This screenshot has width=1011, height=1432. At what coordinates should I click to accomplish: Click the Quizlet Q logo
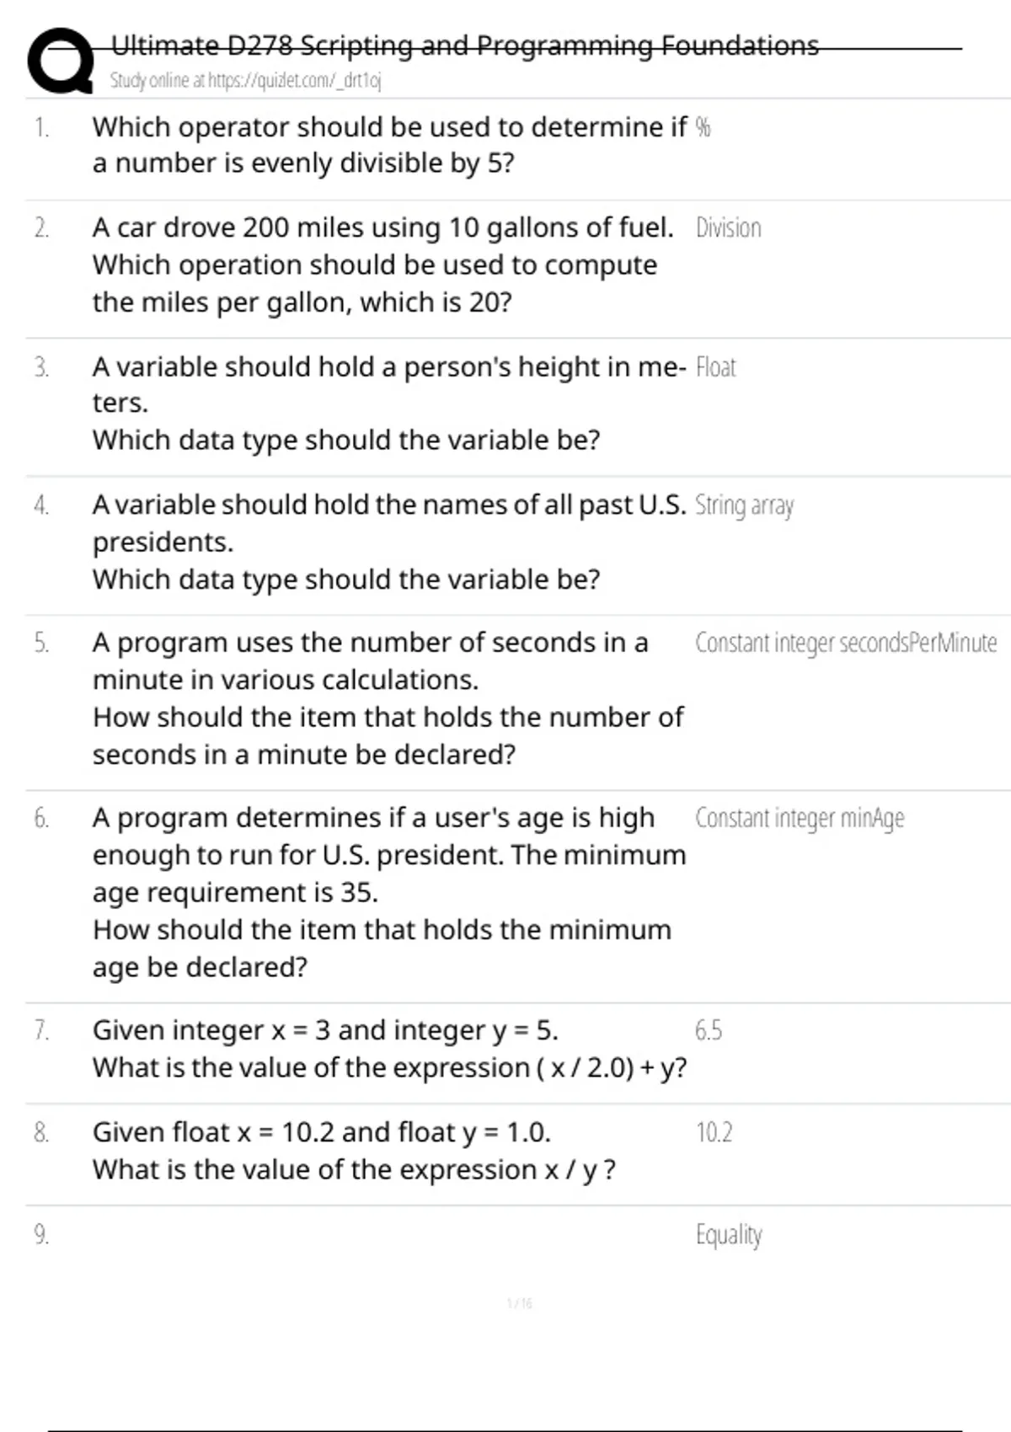(59, 61)
